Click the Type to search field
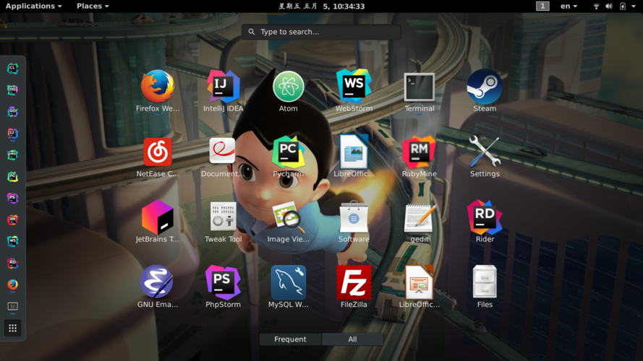This screenshot has height=361, width=643. tap(321, 32)
